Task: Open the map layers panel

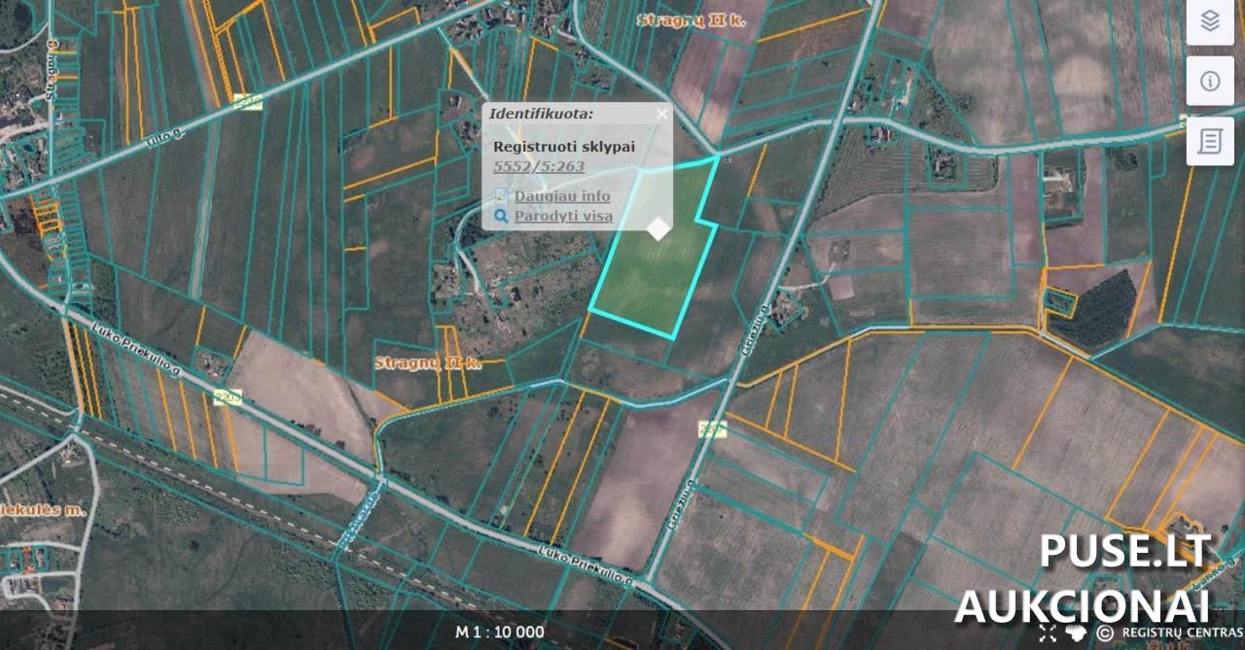Action: tap(1210, 21)
